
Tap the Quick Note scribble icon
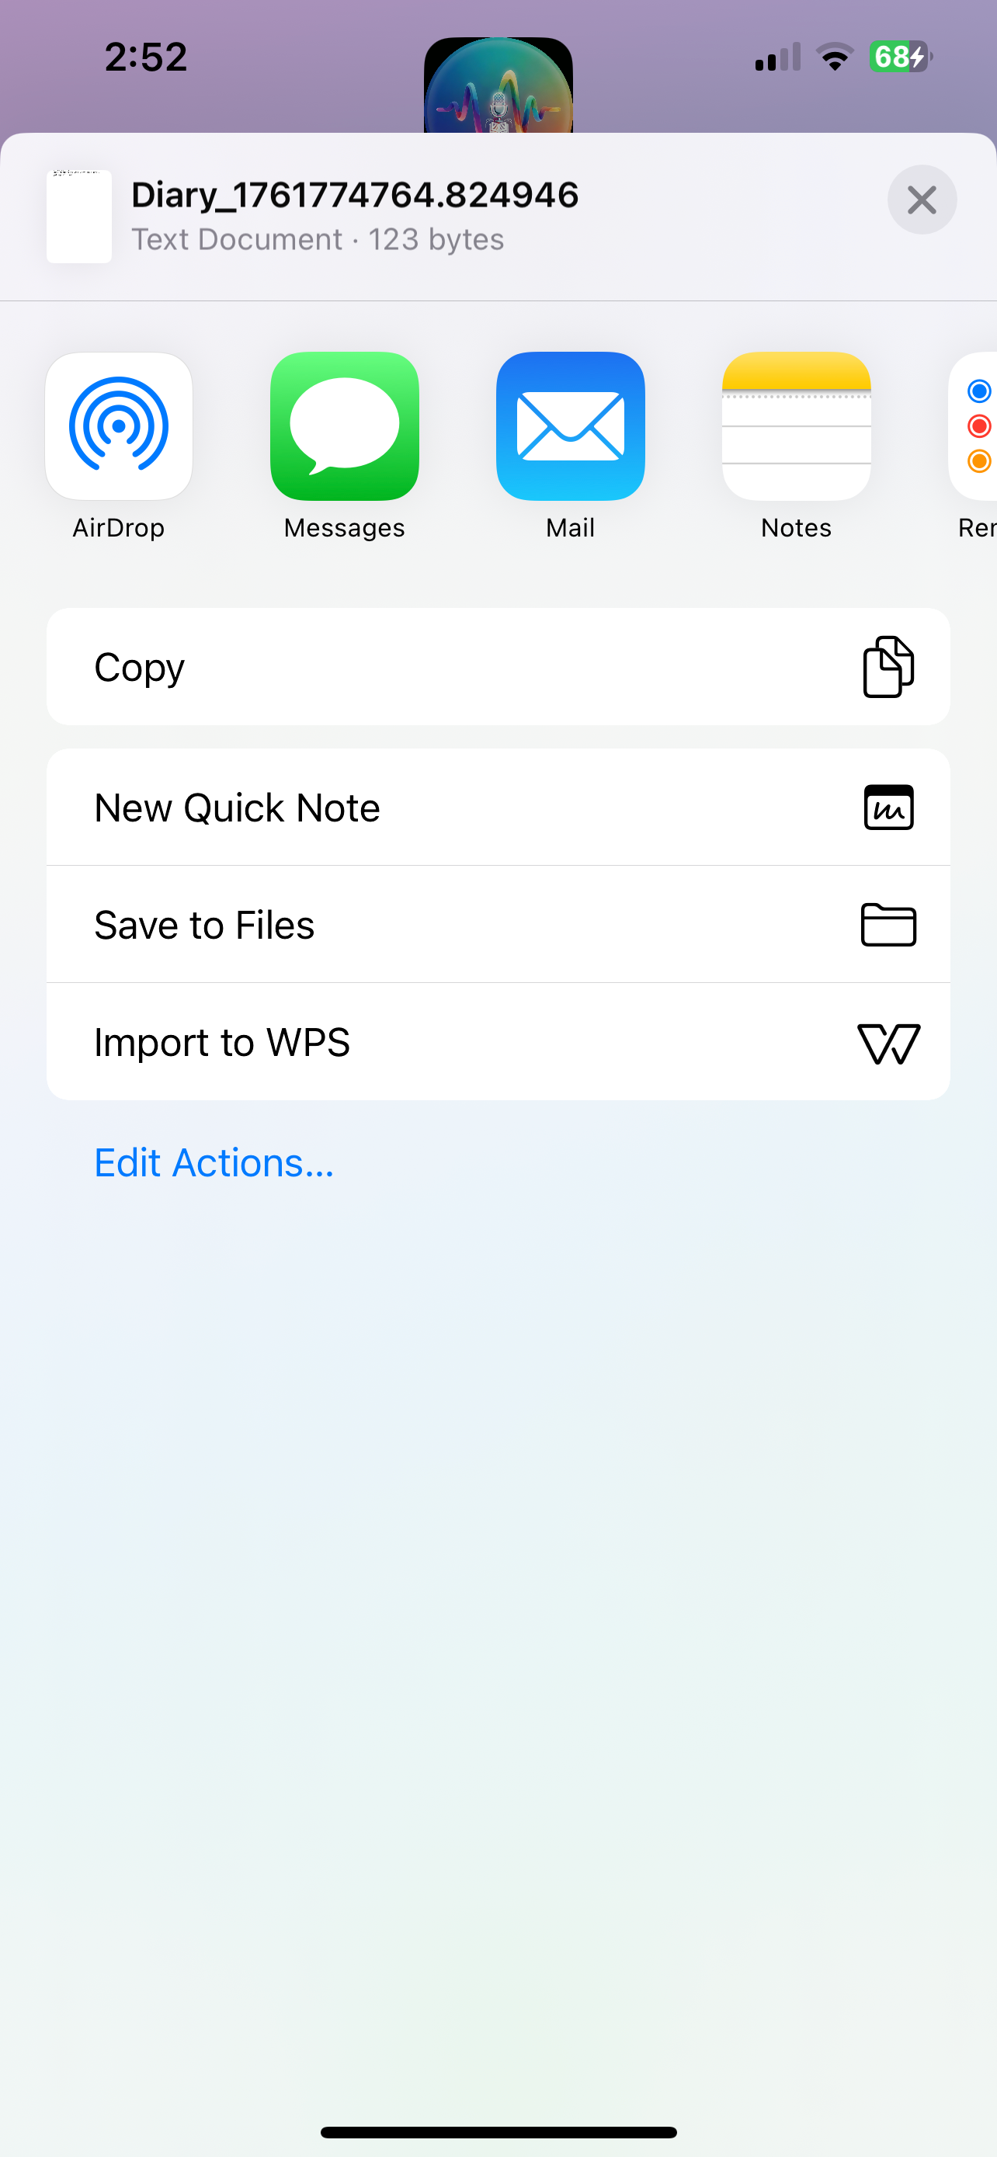[888, 808]
